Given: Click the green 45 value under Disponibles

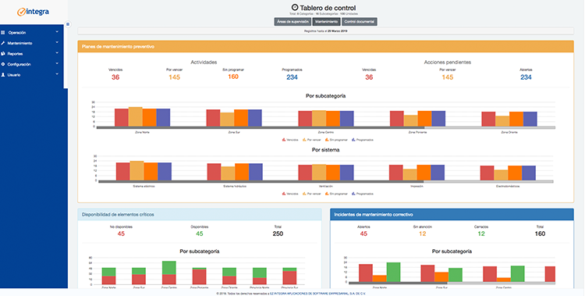Looking at the screenshot, I should click(x=200, y=234).
